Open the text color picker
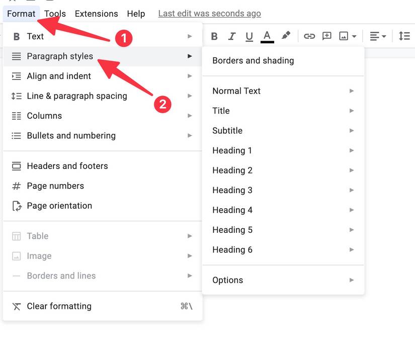This screenshot has width=415, height=341. pyautogui.click(x=267, y=36)
